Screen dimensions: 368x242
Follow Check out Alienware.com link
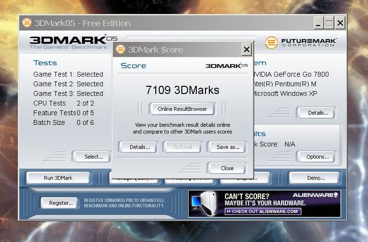point(263,212)
